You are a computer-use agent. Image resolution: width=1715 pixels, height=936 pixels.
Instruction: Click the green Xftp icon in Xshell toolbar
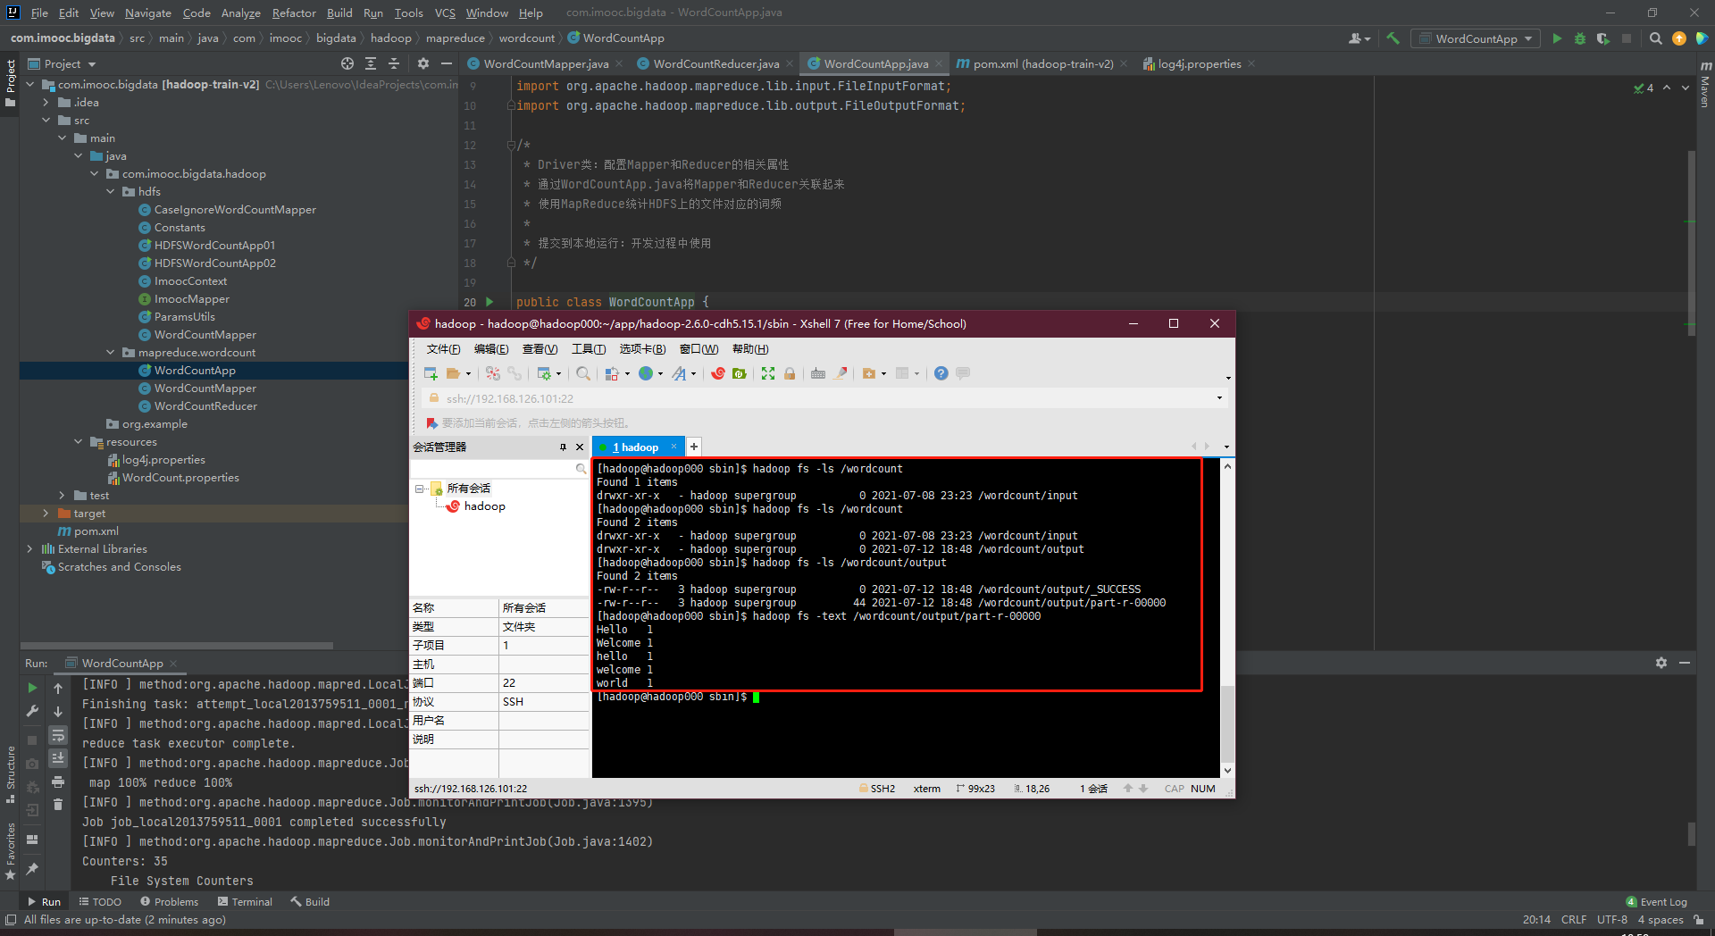coord(740,373)
